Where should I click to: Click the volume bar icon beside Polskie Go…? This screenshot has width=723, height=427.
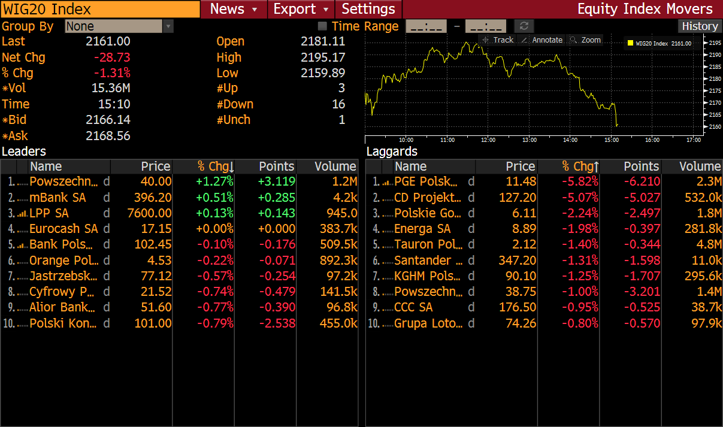[388, 213]
